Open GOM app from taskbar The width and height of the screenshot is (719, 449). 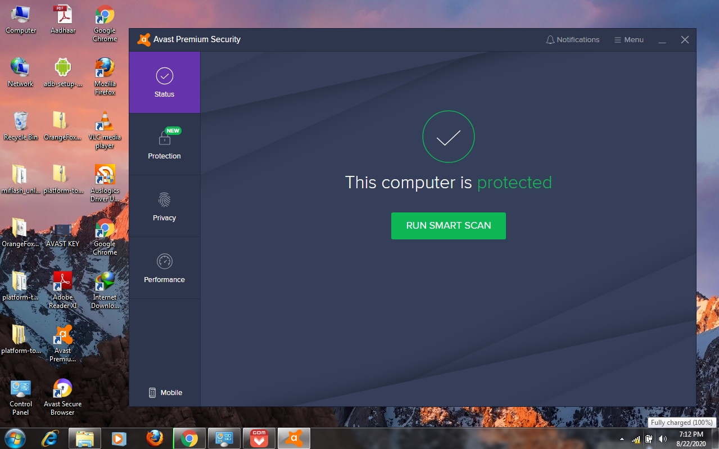259,438
